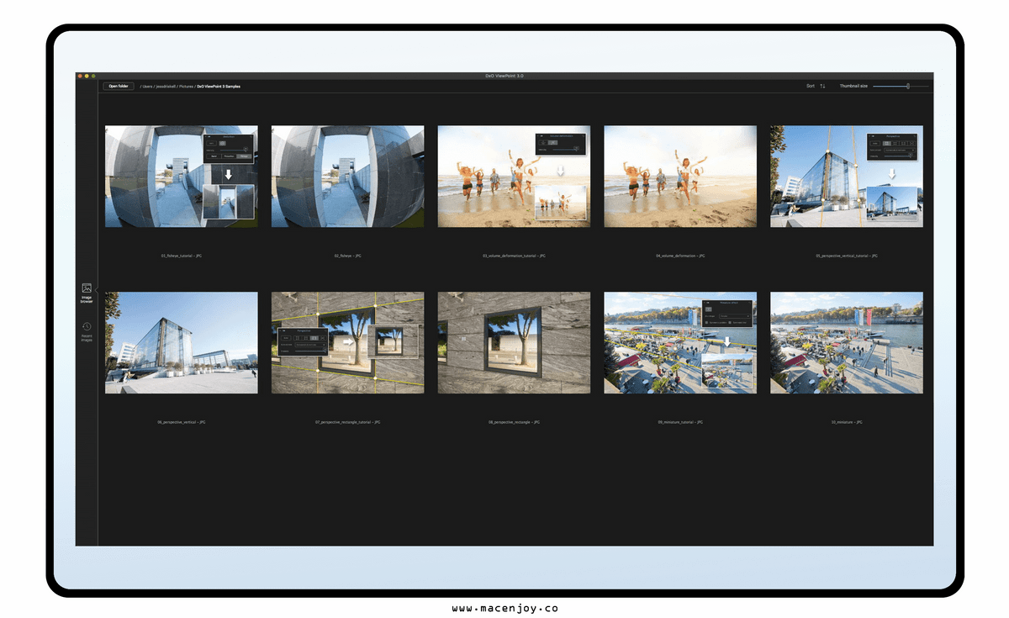Click the 06_perspective_vertical – JPG file name
Viewport: 1009px width, 618px height.
[181, 422]
